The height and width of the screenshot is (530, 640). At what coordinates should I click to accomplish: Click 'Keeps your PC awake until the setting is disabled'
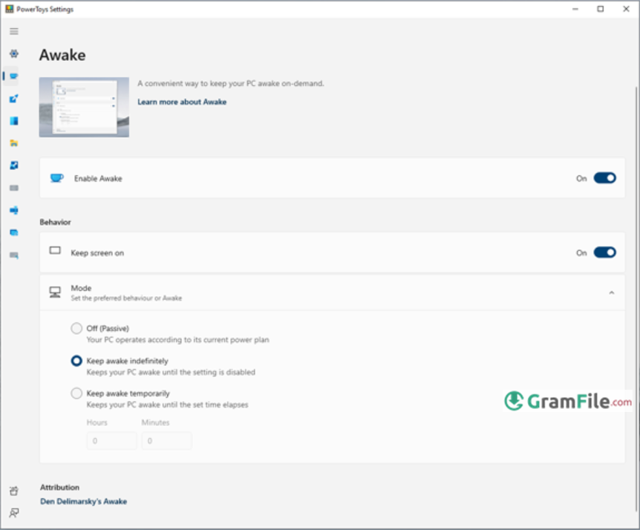(x=171, y=373)
